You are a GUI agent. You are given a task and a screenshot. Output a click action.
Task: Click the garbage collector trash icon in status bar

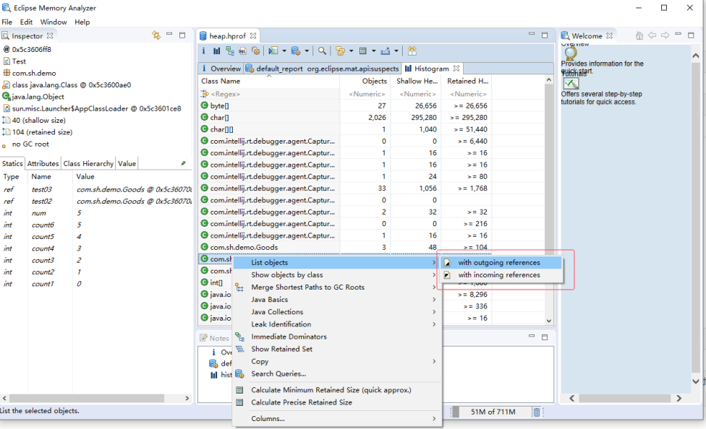pyautogui.click(x=537, y=412)
